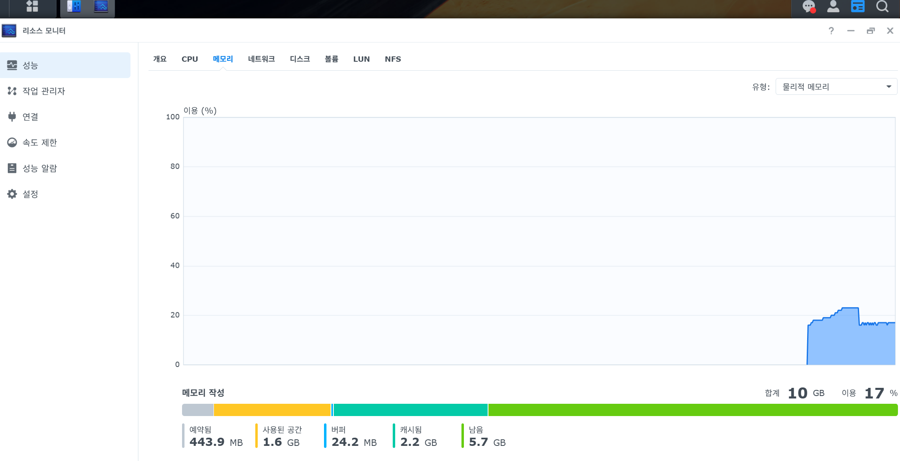Switch to the 네트워크 tab
The width and height of the screenshot is (900, 461).
point(261,59)
